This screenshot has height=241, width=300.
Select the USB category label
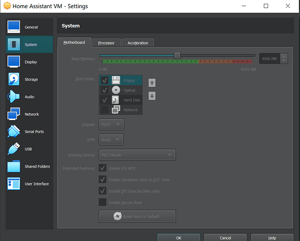pyautogui.click(x=28, y=149)
